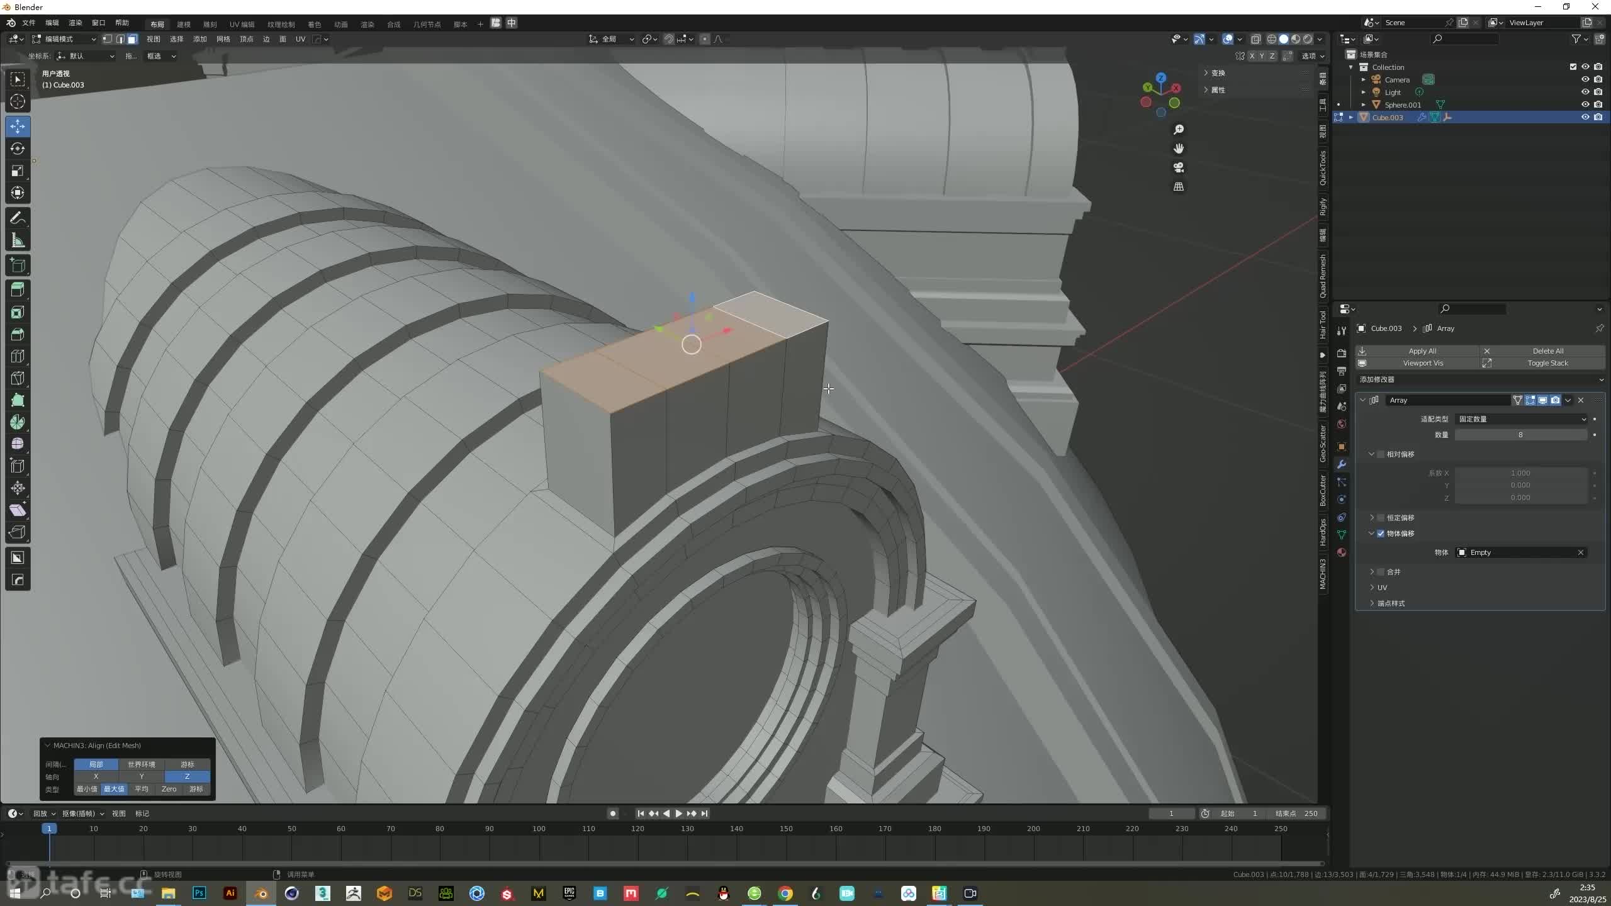Enable relative offset checkbox (相对偏移)
Screen dimensions: 1611x906
point(1381,454)
